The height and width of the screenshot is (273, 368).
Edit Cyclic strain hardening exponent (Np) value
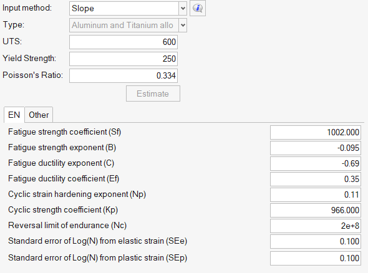[316, 194]
